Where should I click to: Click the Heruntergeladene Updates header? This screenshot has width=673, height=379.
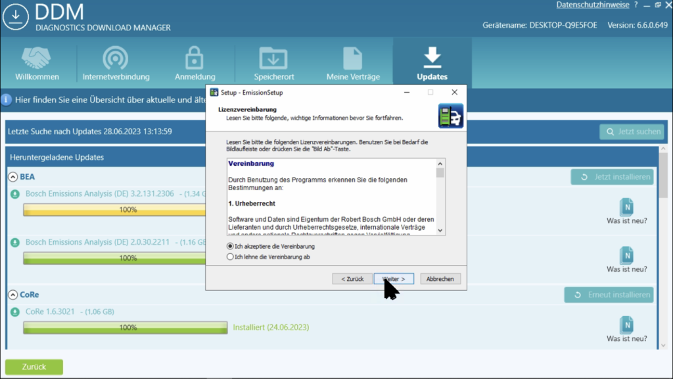pyautogui.click(x=57, y=157)
